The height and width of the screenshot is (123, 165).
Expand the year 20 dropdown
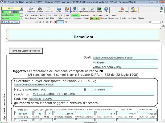click(x=10, y=12)
